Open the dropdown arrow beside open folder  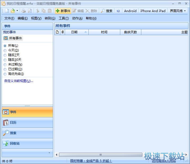click(x=17, y=11)
